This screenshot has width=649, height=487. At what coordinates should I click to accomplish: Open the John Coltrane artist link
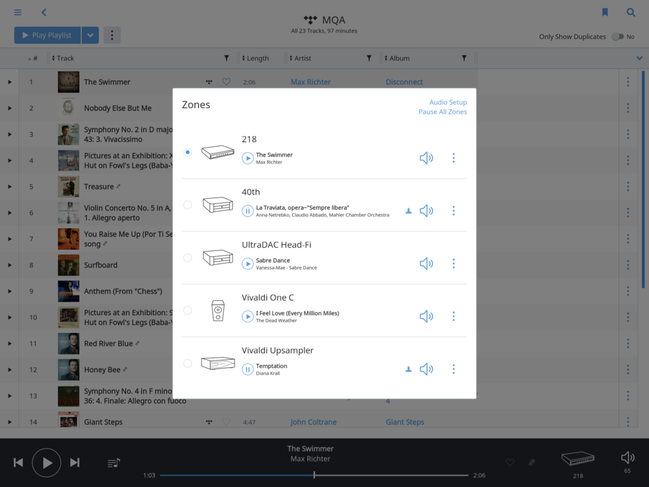pos(313,422)
